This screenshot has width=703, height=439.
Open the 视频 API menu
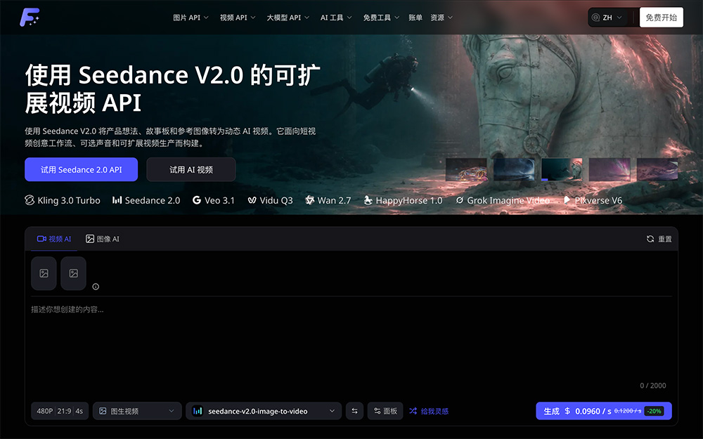coord(238,18)
